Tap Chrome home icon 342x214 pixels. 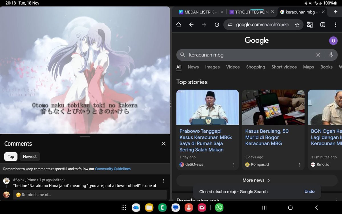point(179,25)
